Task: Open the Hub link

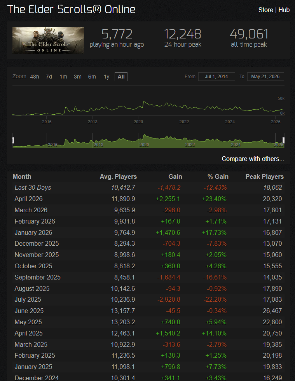Action: point(284,10)
